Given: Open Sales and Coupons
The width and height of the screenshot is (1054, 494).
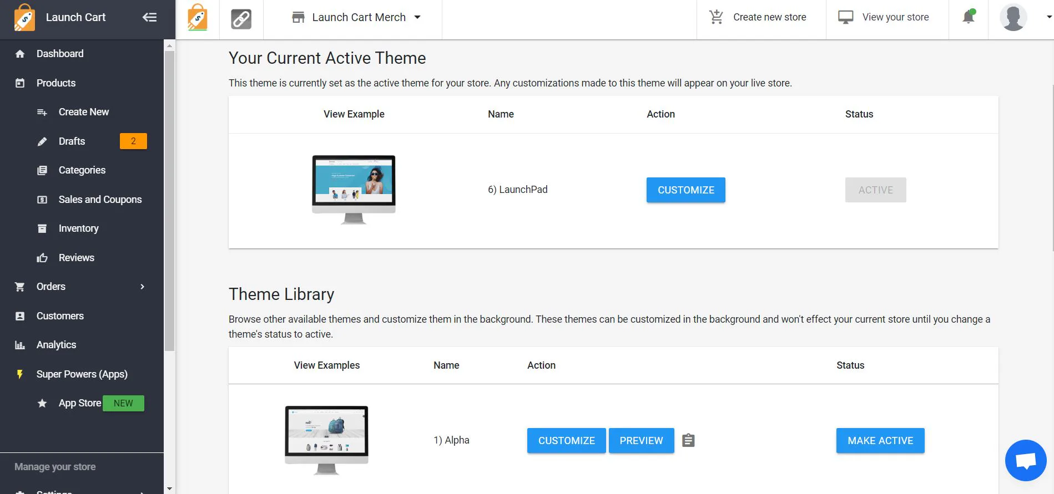Looking at the screenshot, I should [100, 200].
